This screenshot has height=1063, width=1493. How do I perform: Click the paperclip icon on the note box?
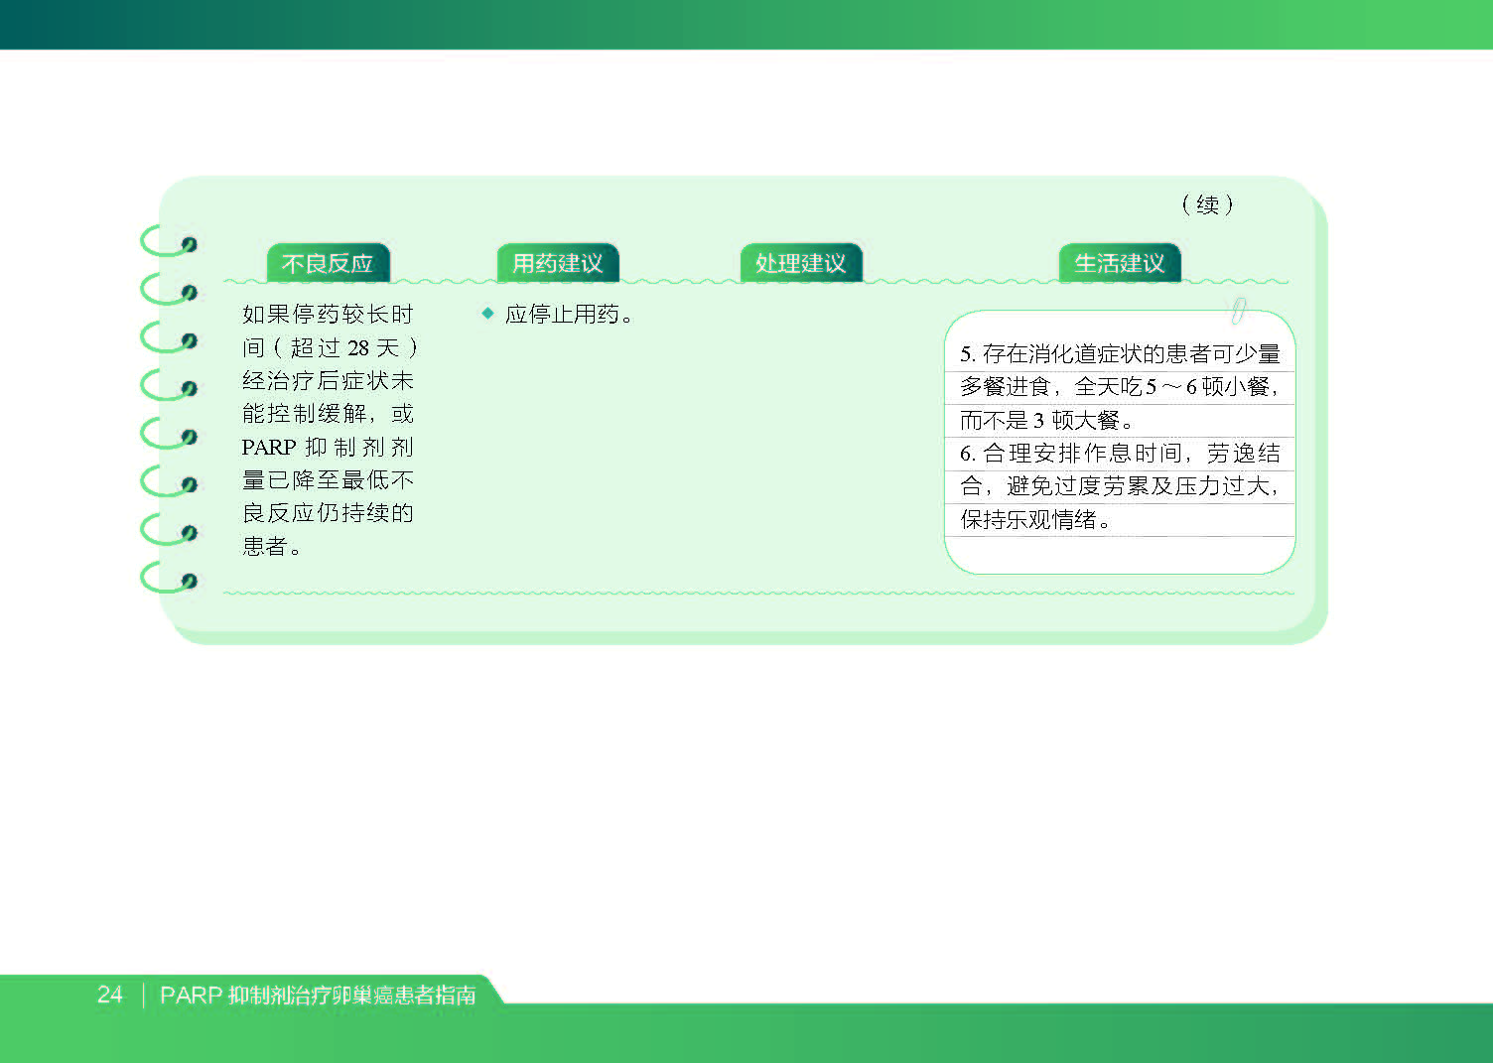point(1238,310)
